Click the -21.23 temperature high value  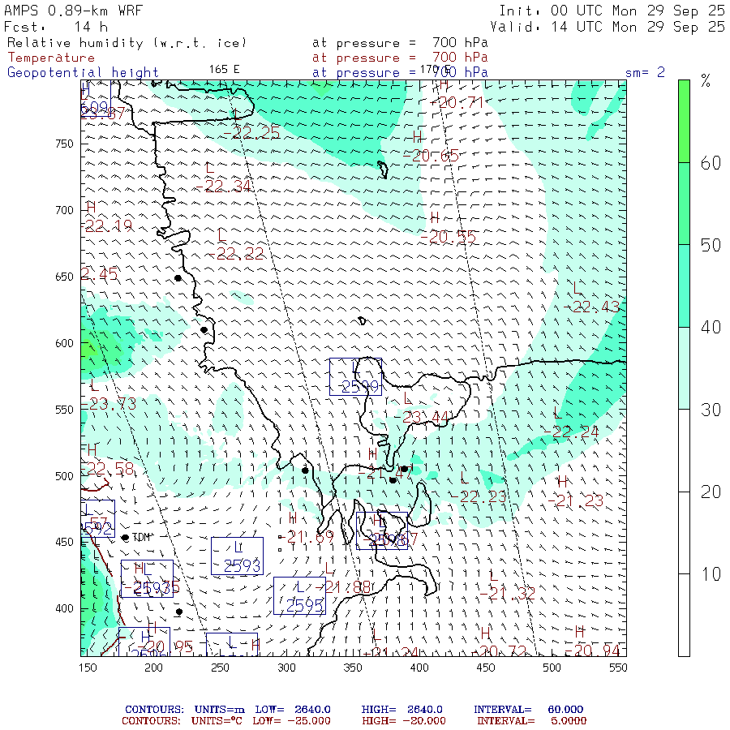[x=575, y=501]
